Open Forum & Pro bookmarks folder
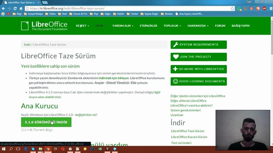Image resolution: width=273 pixels, height=153 pixels. coord(78,14)
